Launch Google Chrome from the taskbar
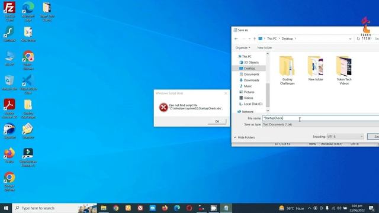This screenshot has width=379, height=213. coord(116,208)
